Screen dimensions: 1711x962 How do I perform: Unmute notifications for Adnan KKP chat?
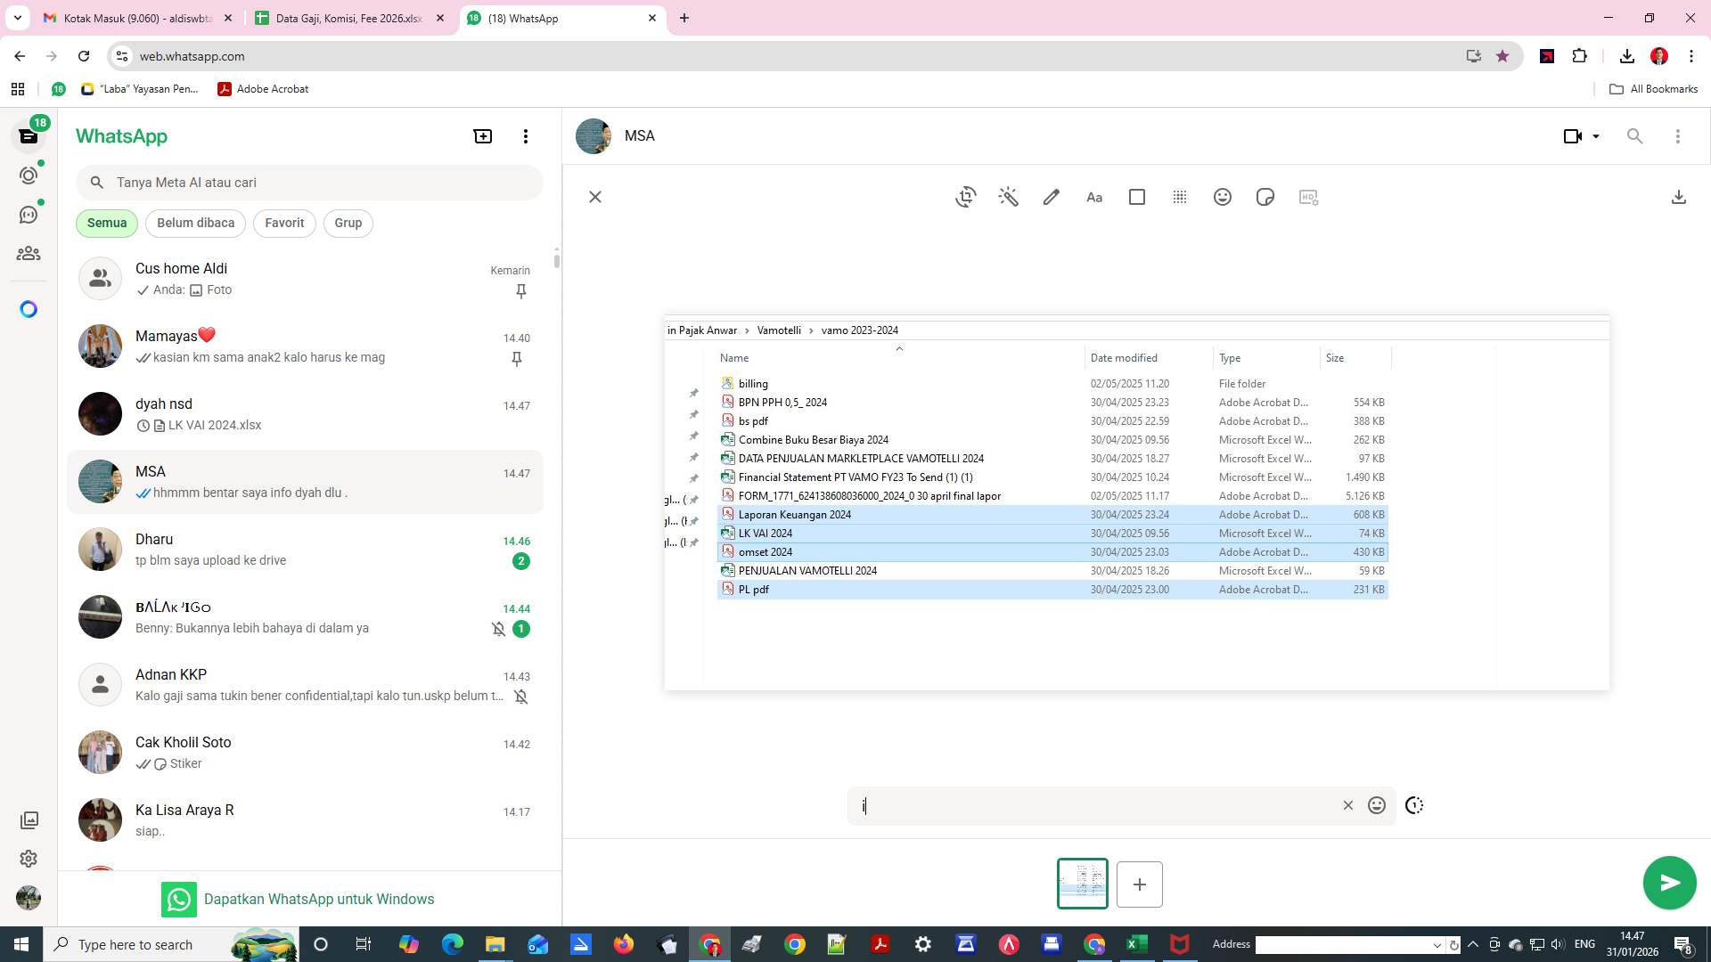click(x=520, y=697)
